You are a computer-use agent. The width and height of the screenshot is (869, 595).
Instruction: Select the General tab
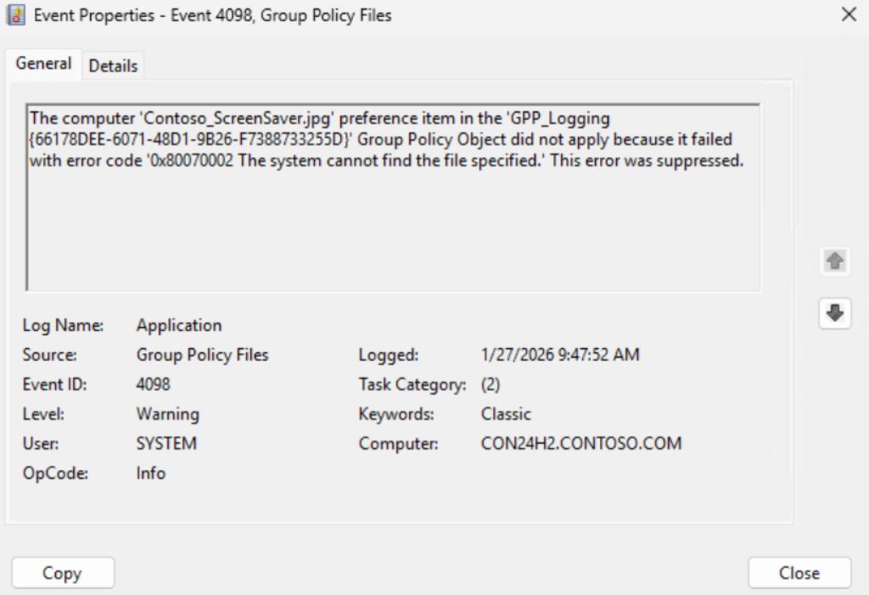click(44, 64)
